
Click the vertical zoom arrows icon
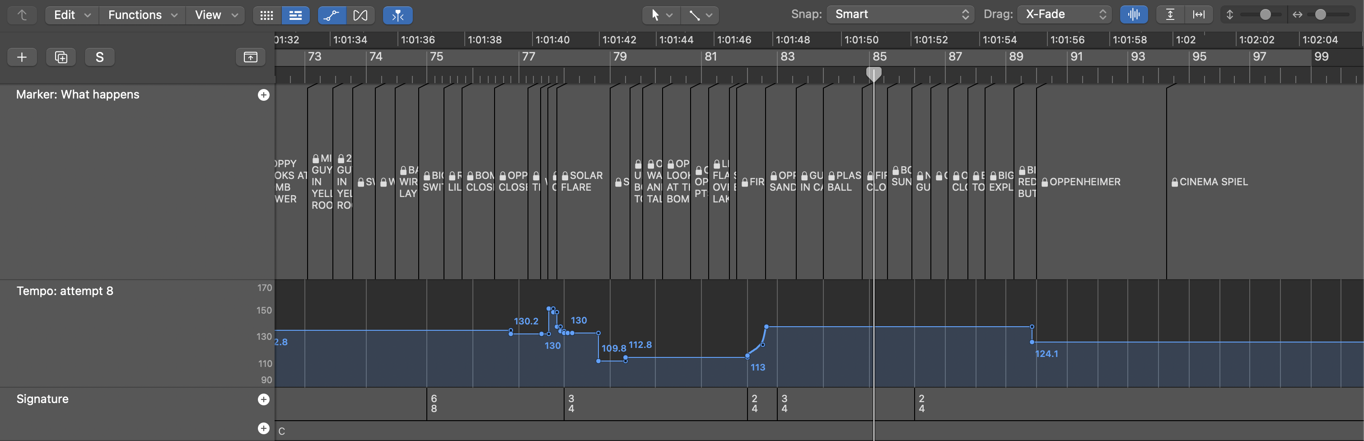click(x=1230, y=15)
